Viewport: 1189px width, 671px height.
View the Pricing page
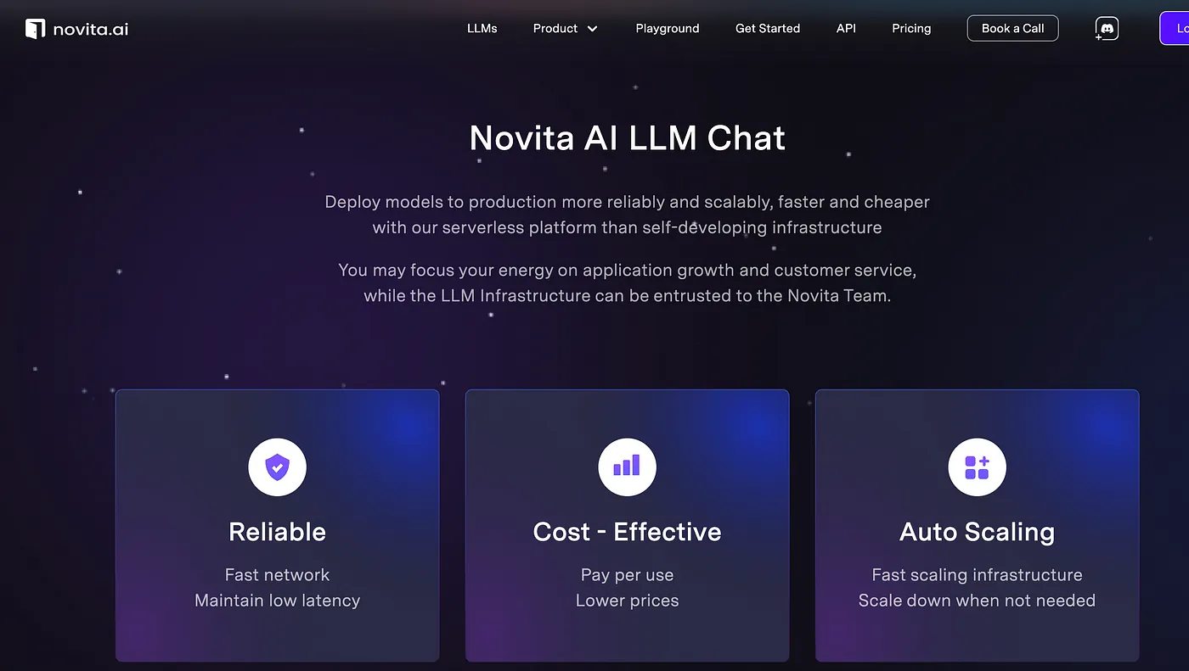(x=911, y=28)
